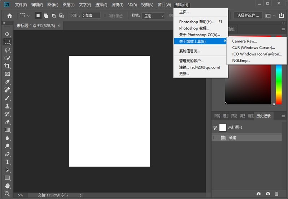Open the 样式 style dropdown set to 正常
The width and height of the screenshot is (288, 199).
pos(153,16)
